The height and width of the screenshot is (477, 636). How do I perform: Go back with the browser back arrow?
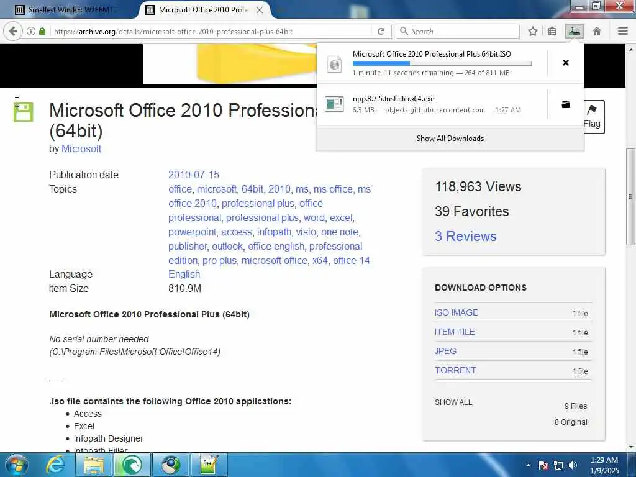(x=14, y=31)
